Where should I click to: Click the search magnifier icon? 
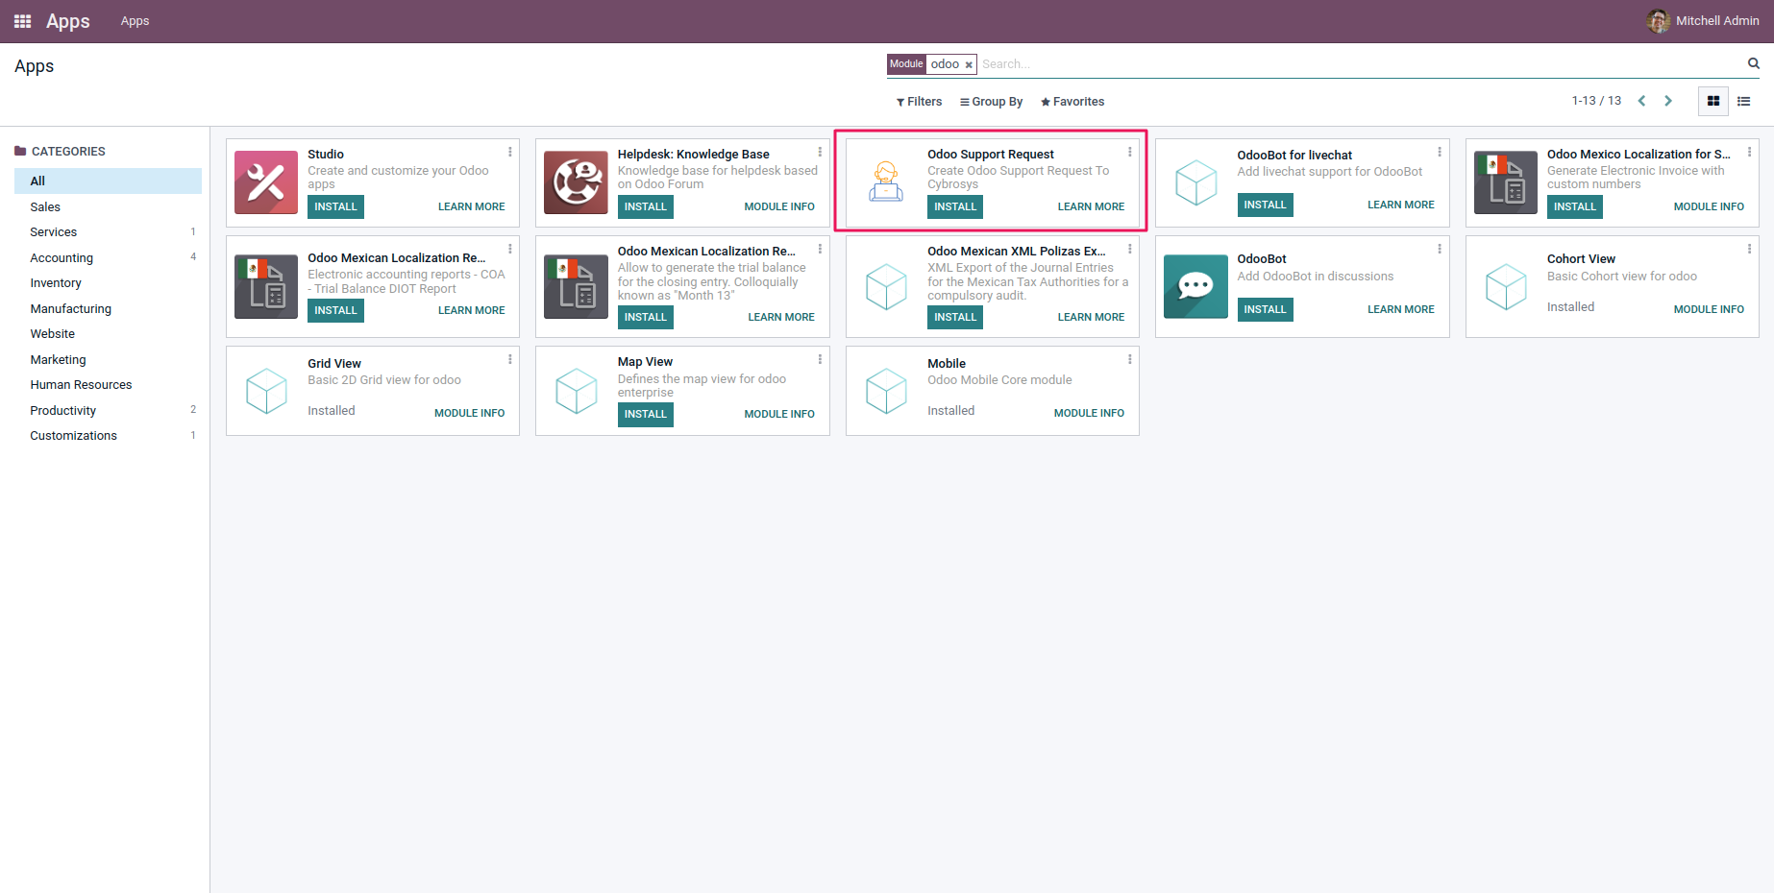point(1753,63)
